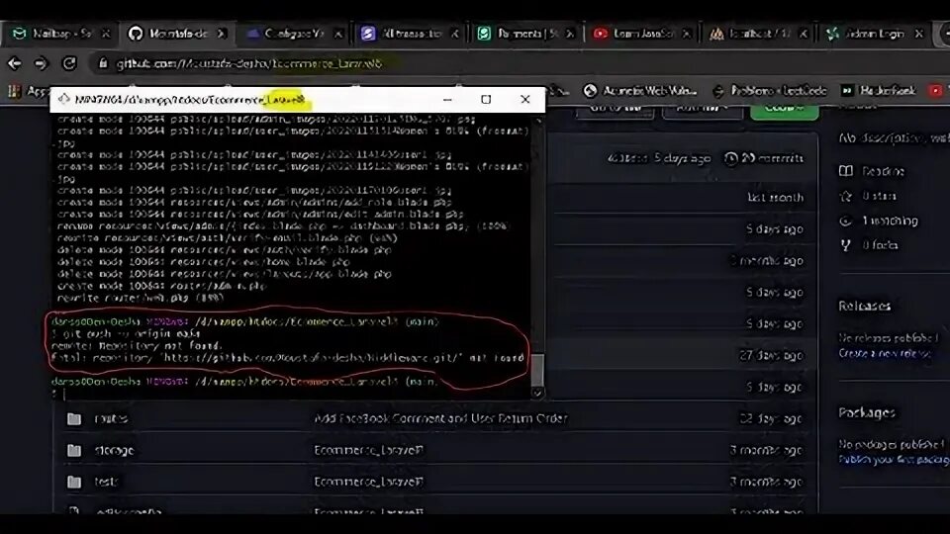Click Create a new release link
The image size is (950, 534).
(885, 354)
